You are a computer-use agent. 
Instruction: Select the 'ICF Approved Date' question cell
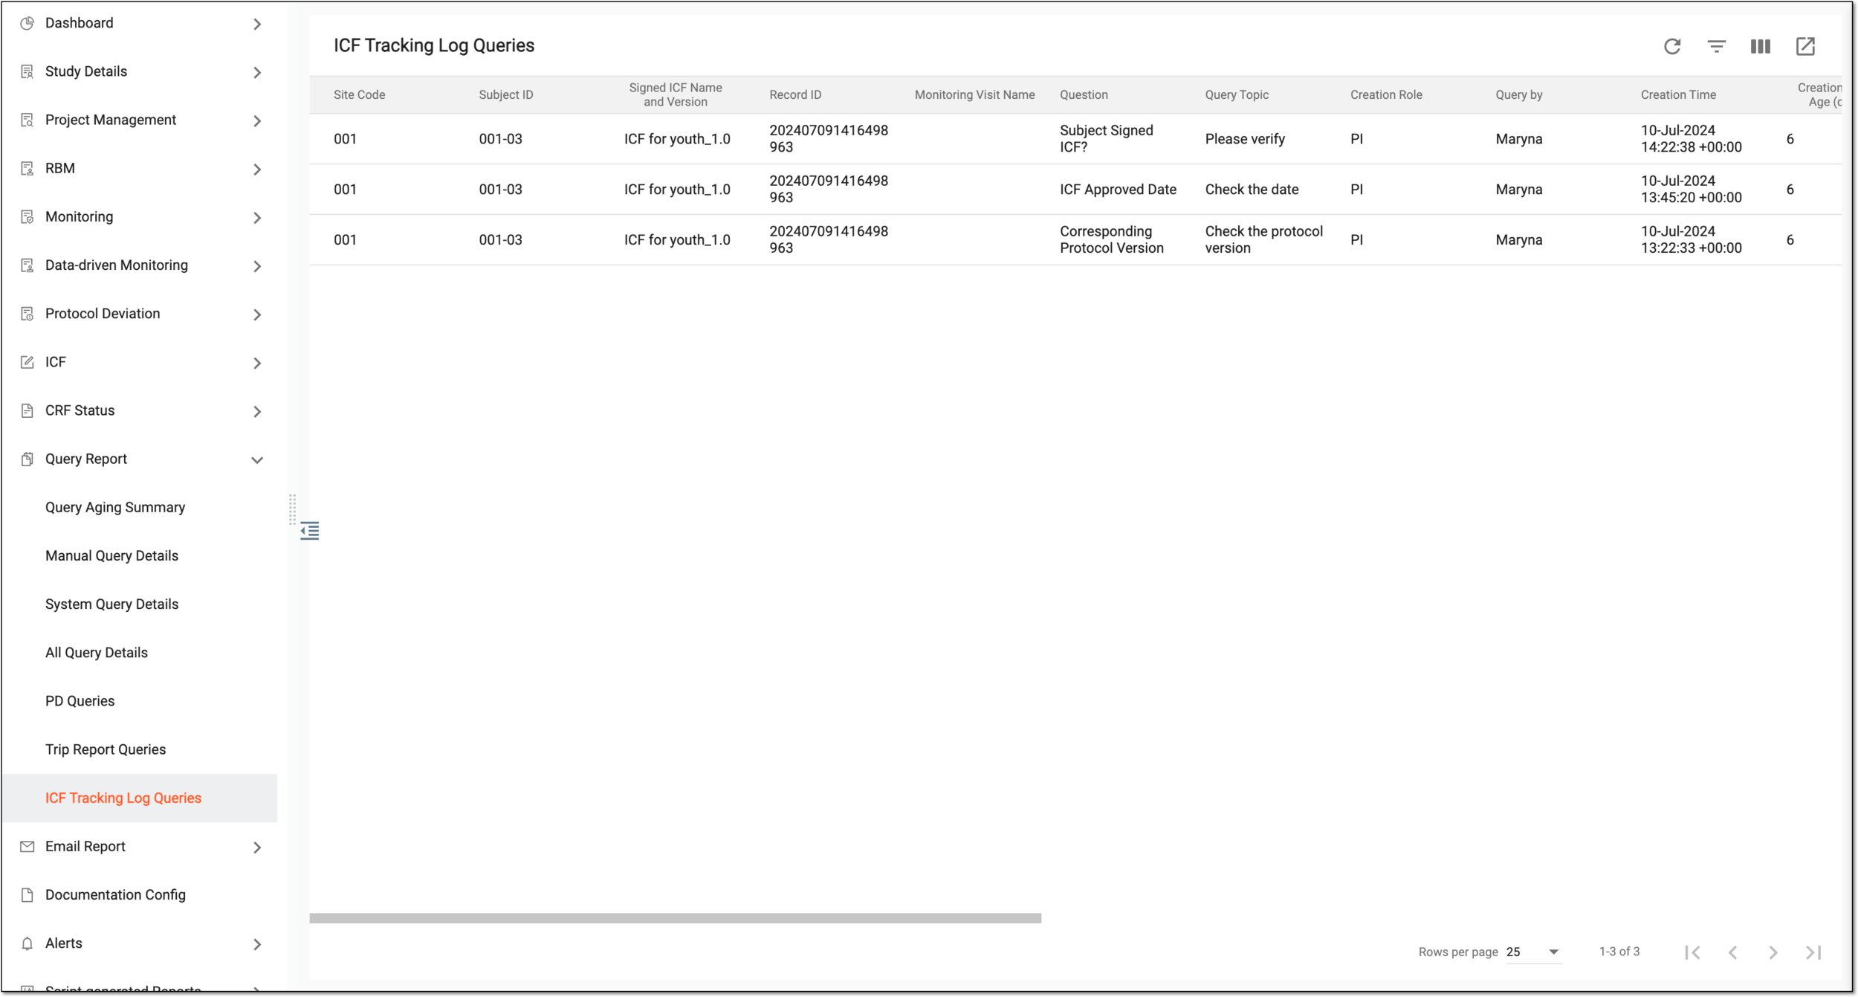click(1118, 190)
